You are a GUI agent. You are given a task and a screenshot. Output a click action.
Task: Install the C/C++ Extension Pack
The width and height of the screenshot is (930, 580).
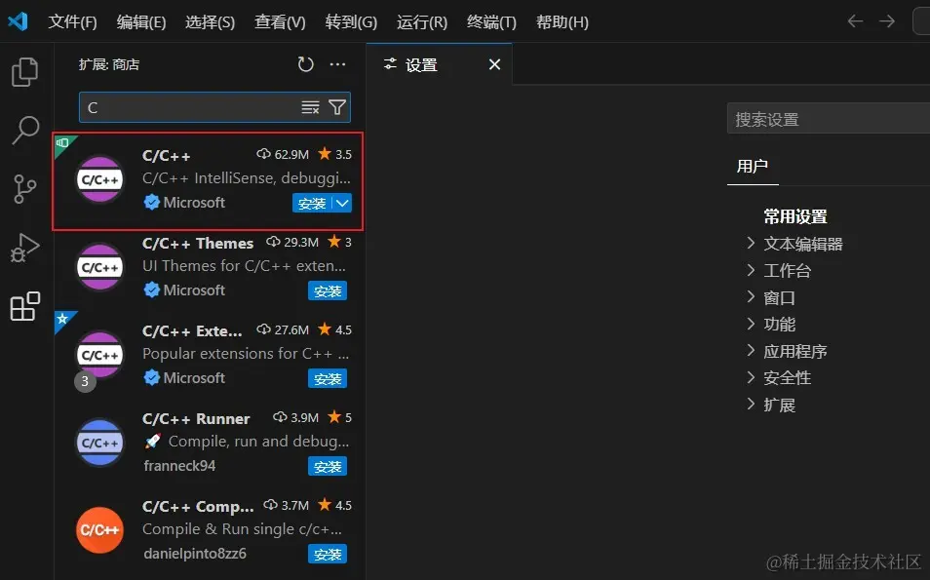[328, 379]
